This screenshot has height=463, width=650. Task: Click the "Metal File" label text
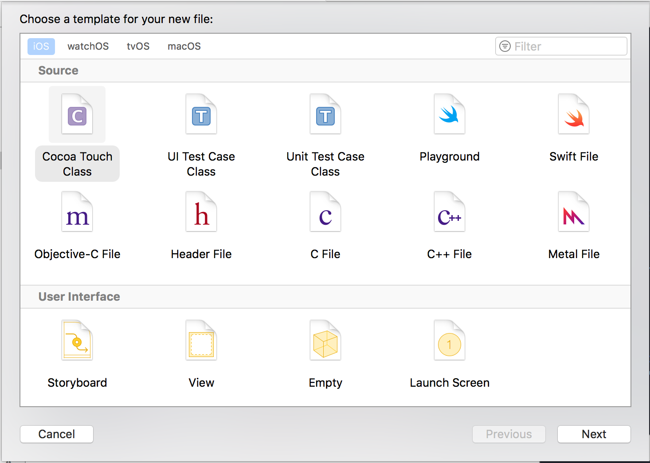574,254
